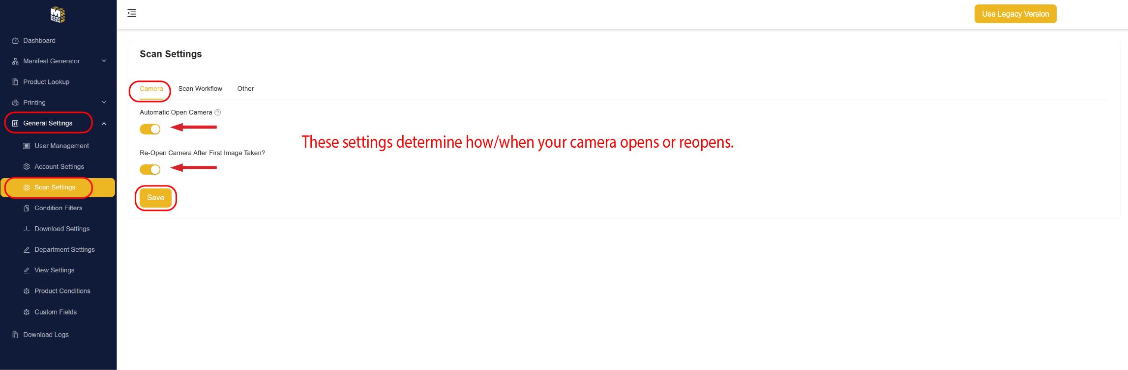Click the Custom Fields icon
The height and width of the screenshot is (370, 1128).
pyautogui.click(x=27, y=312)
